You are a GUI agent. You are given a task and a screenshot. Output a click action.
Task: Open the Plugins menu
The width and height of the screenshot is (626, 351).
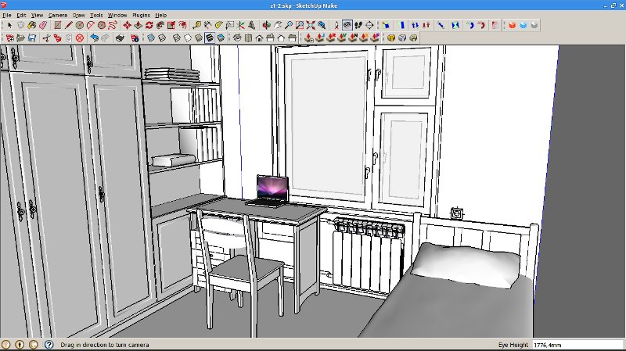(141, 15)
